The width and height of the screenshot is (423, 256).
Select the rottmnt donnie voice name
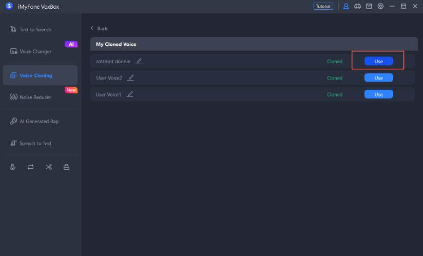tap(113, 62)
